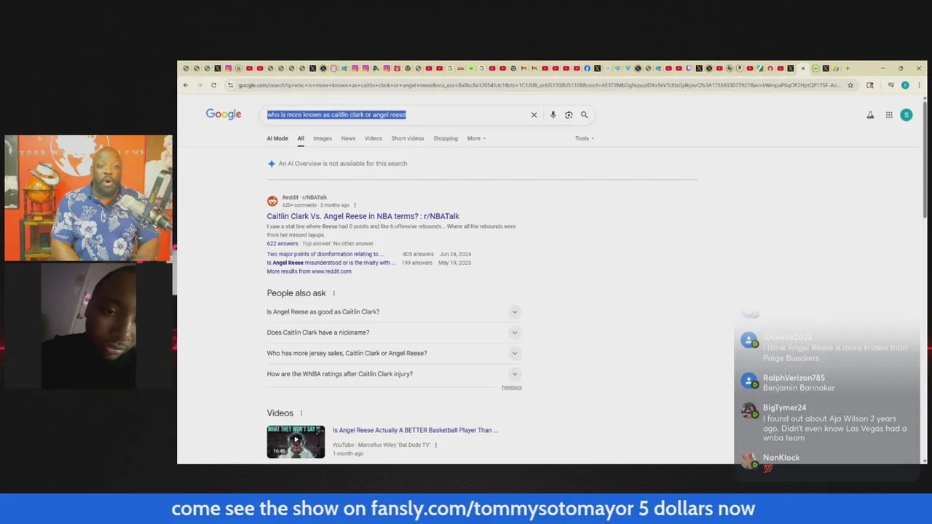Image resolution: width=932 pixels, height=524 pixels.
Task: Switch to News tab
Action: (x=349, y=138)
